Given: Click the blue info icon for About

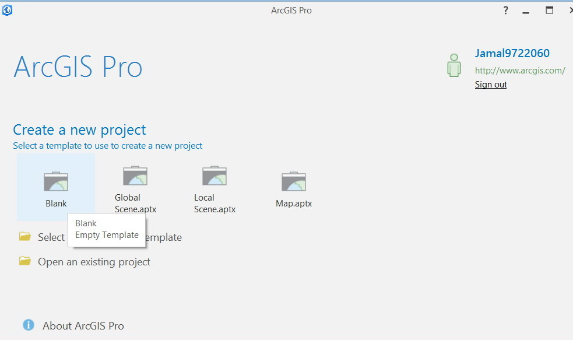Looking at the screenshot, I should click(x=29, y=325).
